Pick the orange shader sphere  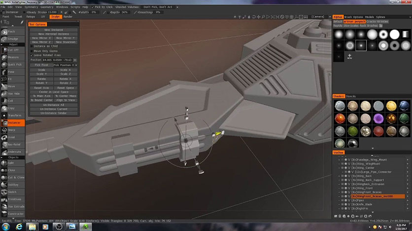[x=340, y=119]
